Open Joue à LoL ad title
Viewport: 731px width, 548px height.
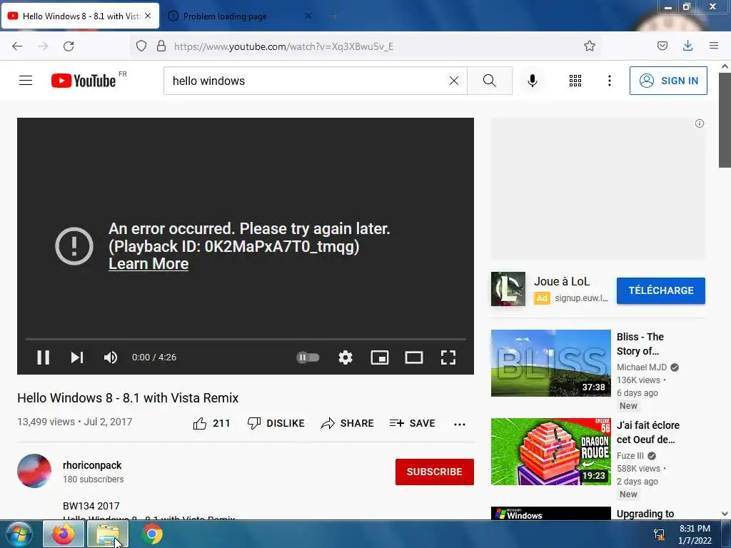click(561, 281)
